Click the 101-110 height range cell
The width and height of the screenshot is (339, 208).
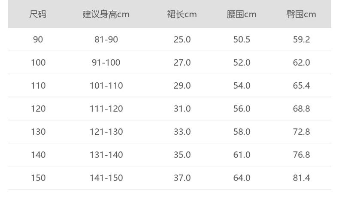(x=106, y=85)
